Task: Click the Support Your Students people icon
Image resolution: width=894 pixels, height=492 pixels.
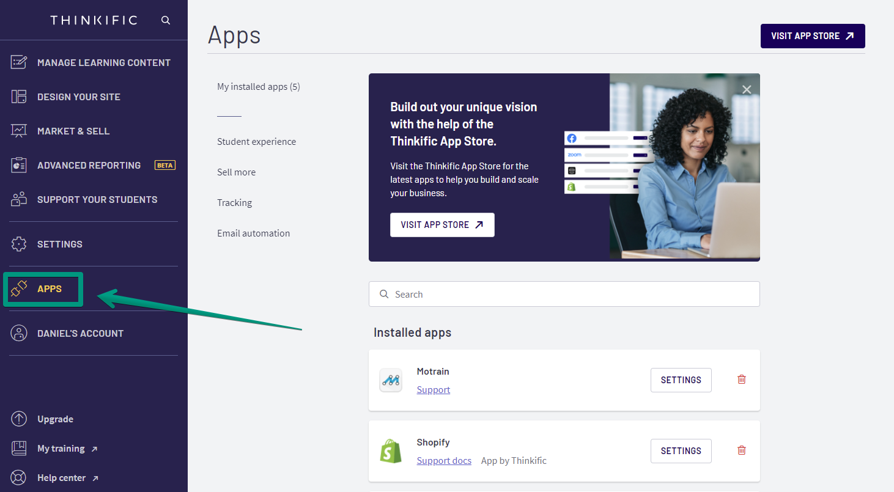Action: (19, 199)
